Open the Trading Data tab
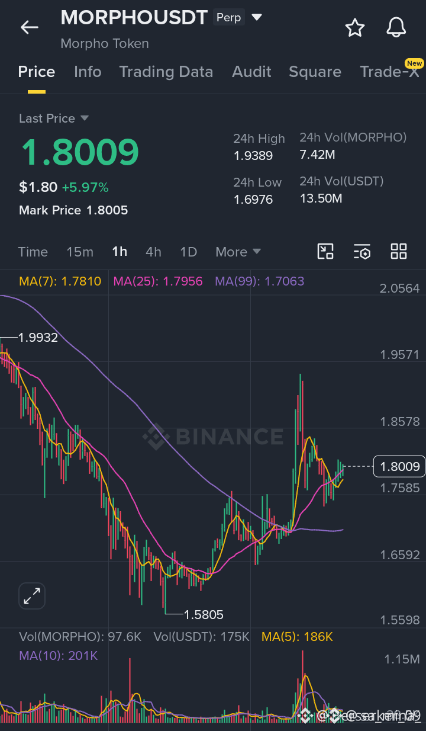426x731 pixels. 166,72
